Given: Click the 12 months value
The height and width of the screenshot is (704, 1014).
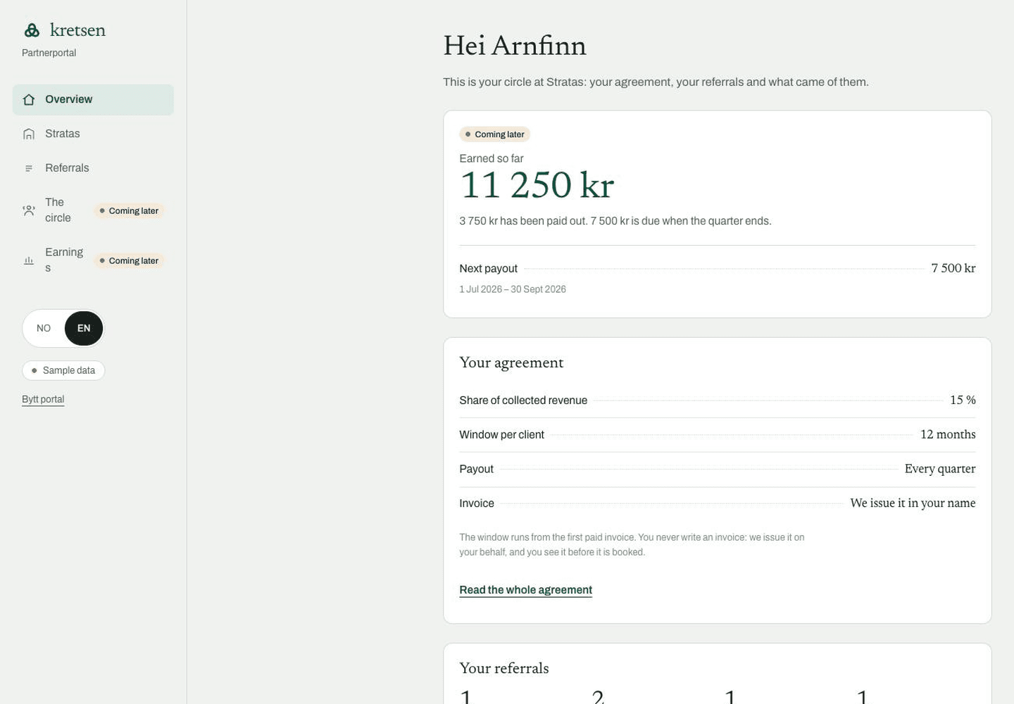Looking at the screenshot, I should pyautogui.click(x=948, y=434).
